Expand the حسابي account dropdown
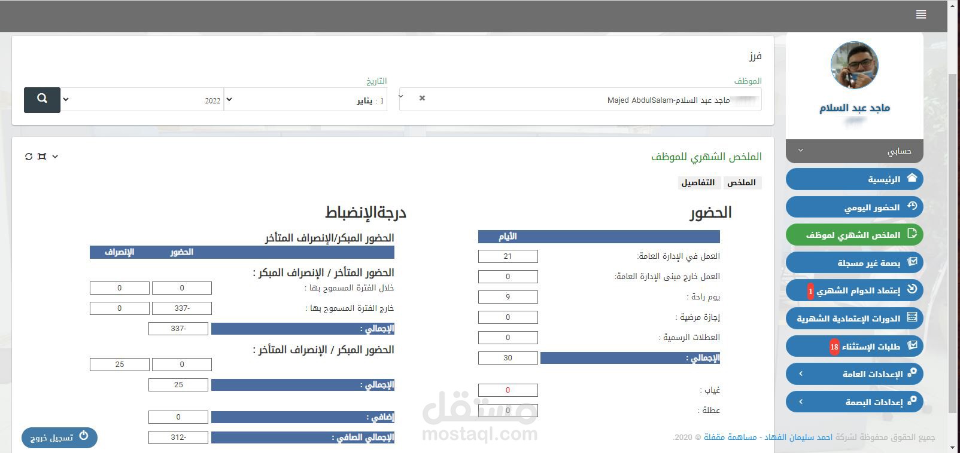960x453 pixels. point(854,151)
